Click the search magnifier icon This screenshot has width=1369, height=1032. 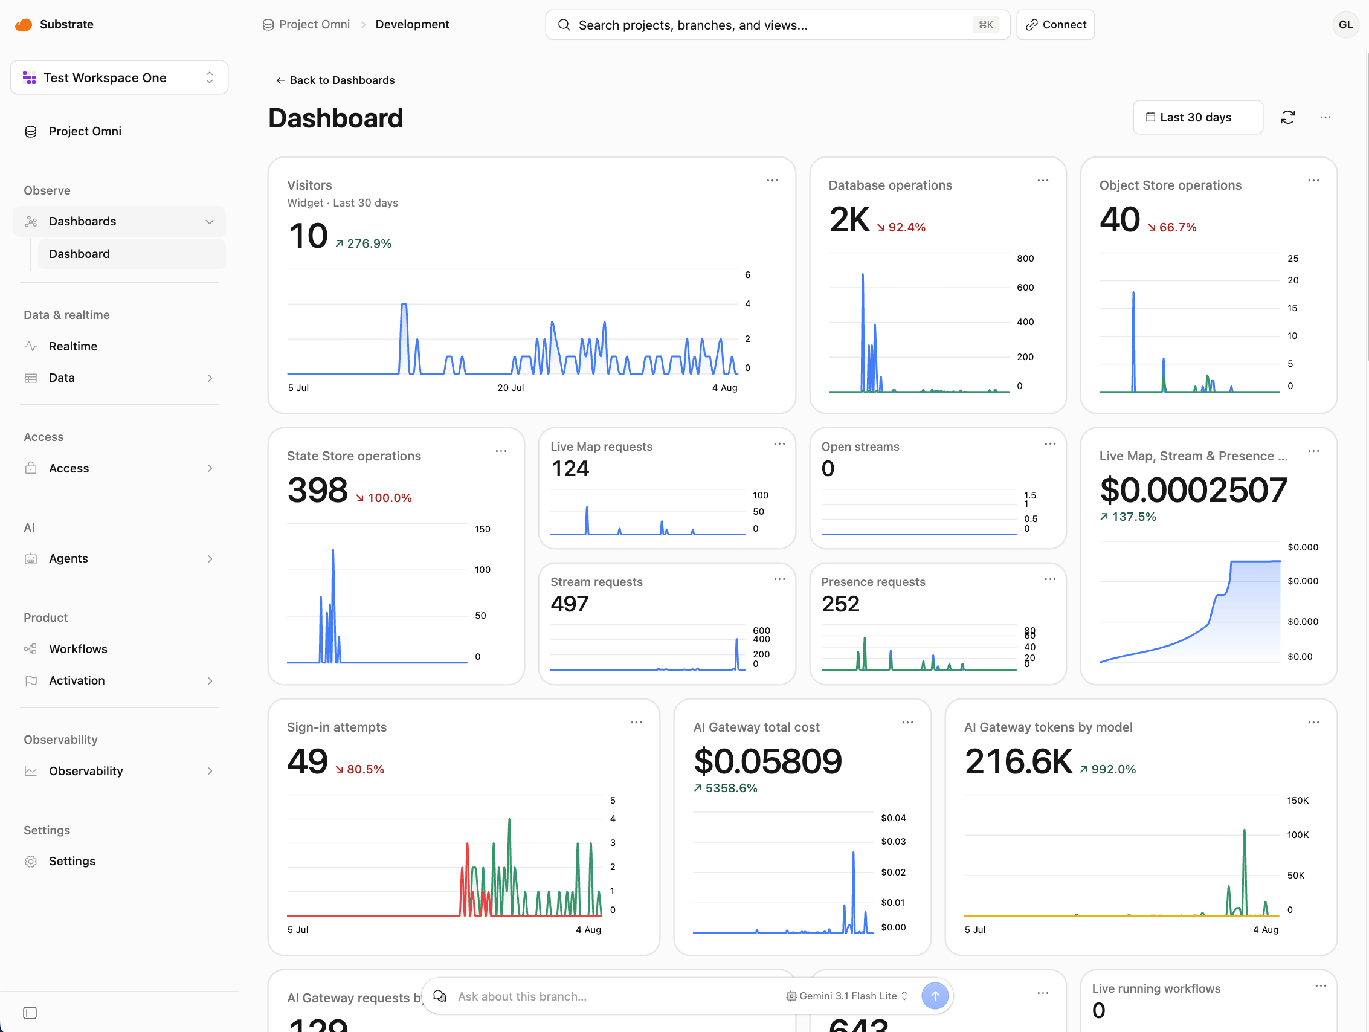click(564, 25)
